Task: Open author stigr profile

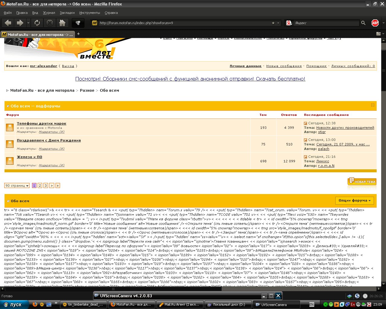Action: click(322, 132)
